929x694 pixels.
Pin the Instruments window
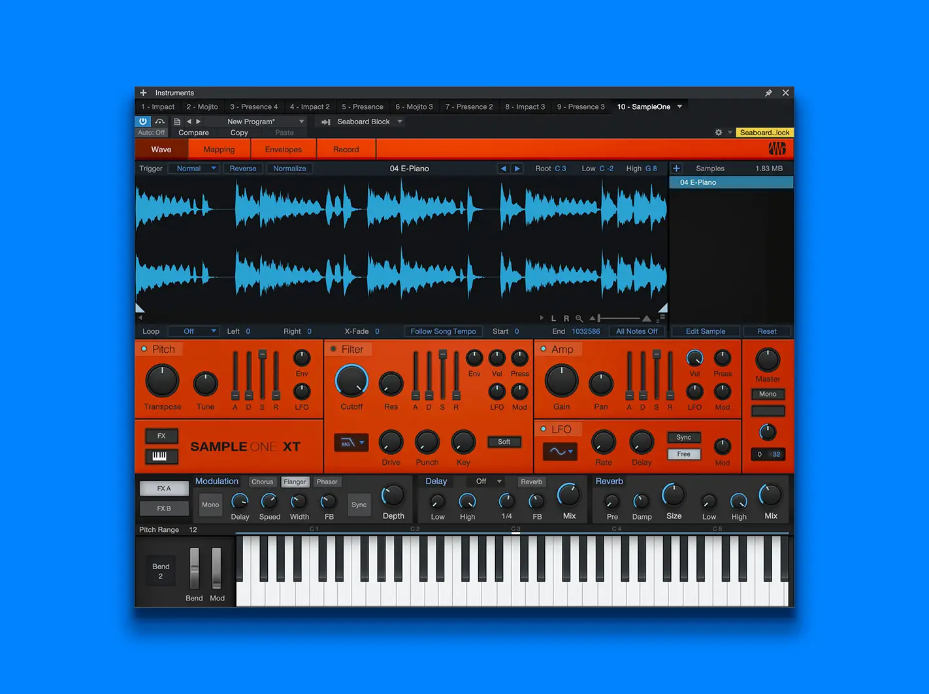pyautogui.click(x=768, y=93)
